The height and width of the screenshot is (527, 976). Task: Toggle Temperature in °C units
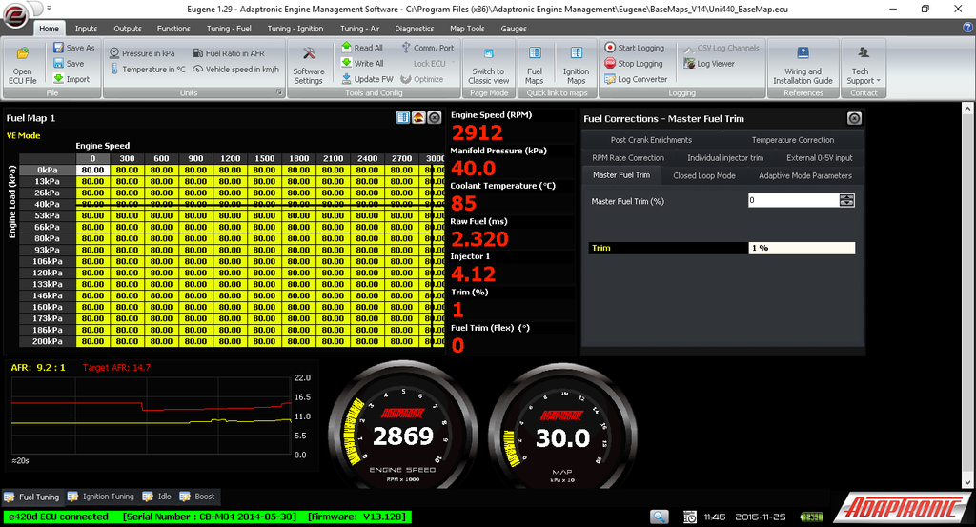(148, 69)
